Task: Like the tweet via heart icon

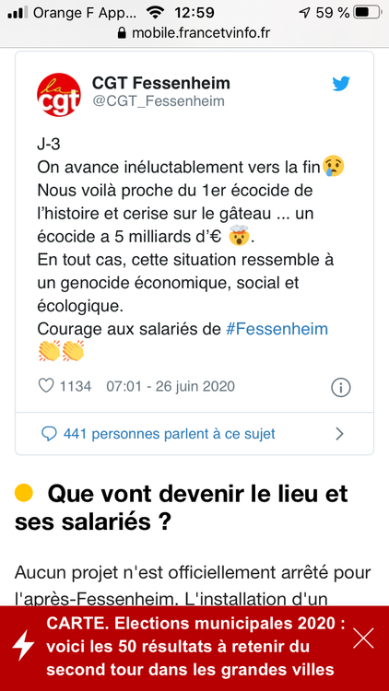Action: [46, 386]
